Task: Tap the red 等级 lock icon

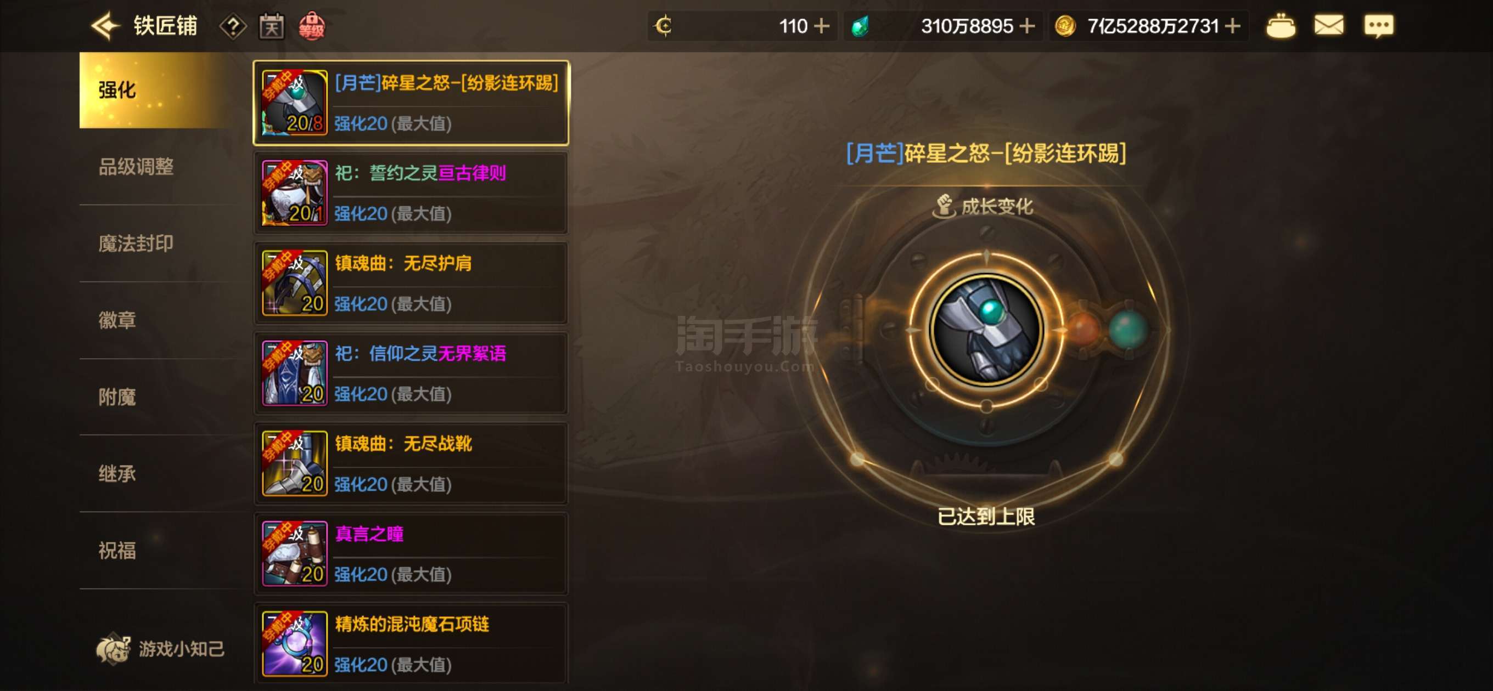Action: click(x=311, y=26)
